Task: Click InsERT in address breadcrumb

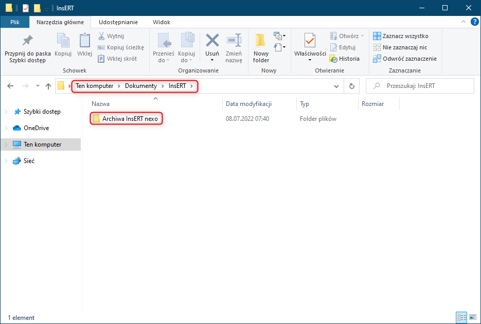Action: [177, 86]
